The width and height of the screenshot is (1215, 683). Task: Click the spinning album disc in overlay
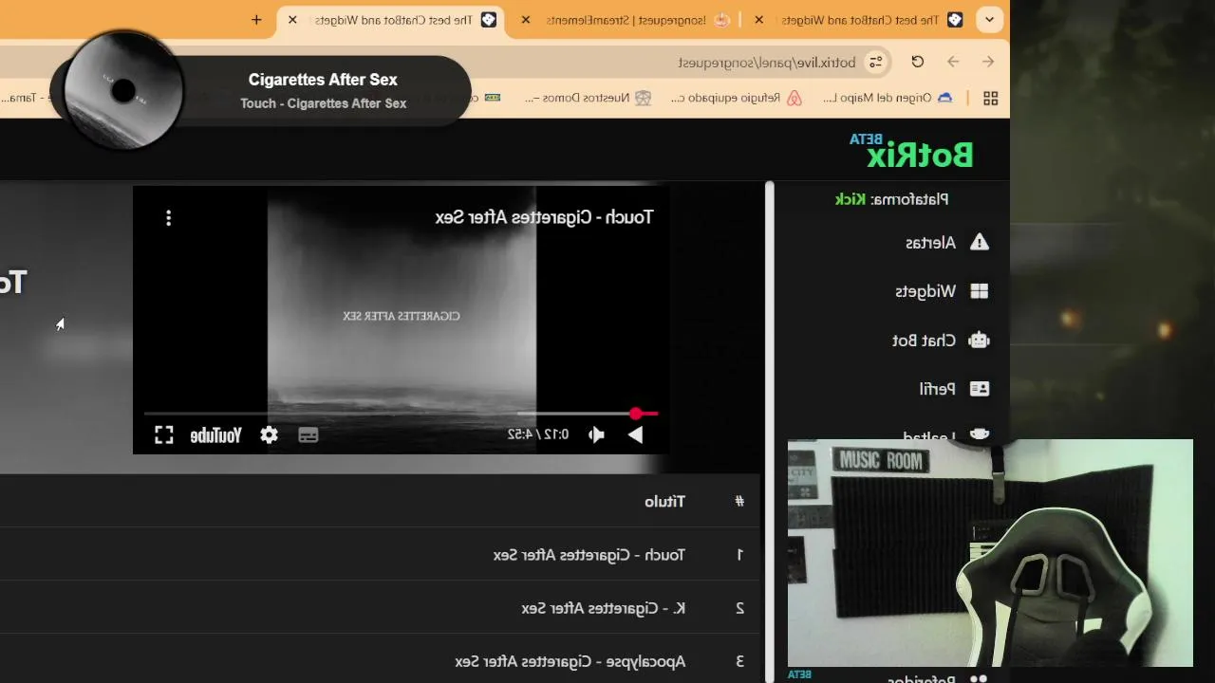click(x=122, y=90)
